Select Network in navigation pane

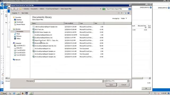tap(18, 60)
